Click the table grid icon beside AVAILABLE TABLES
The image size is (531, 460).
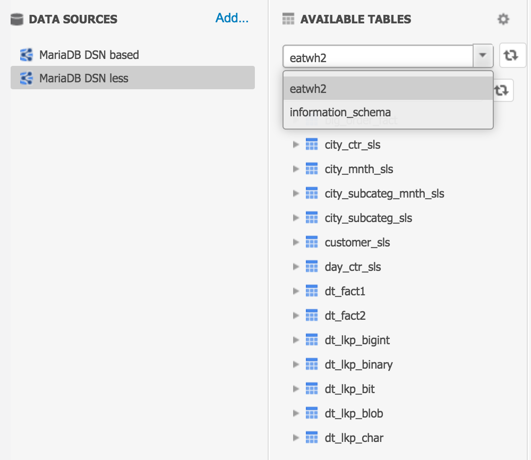(288, 19)
